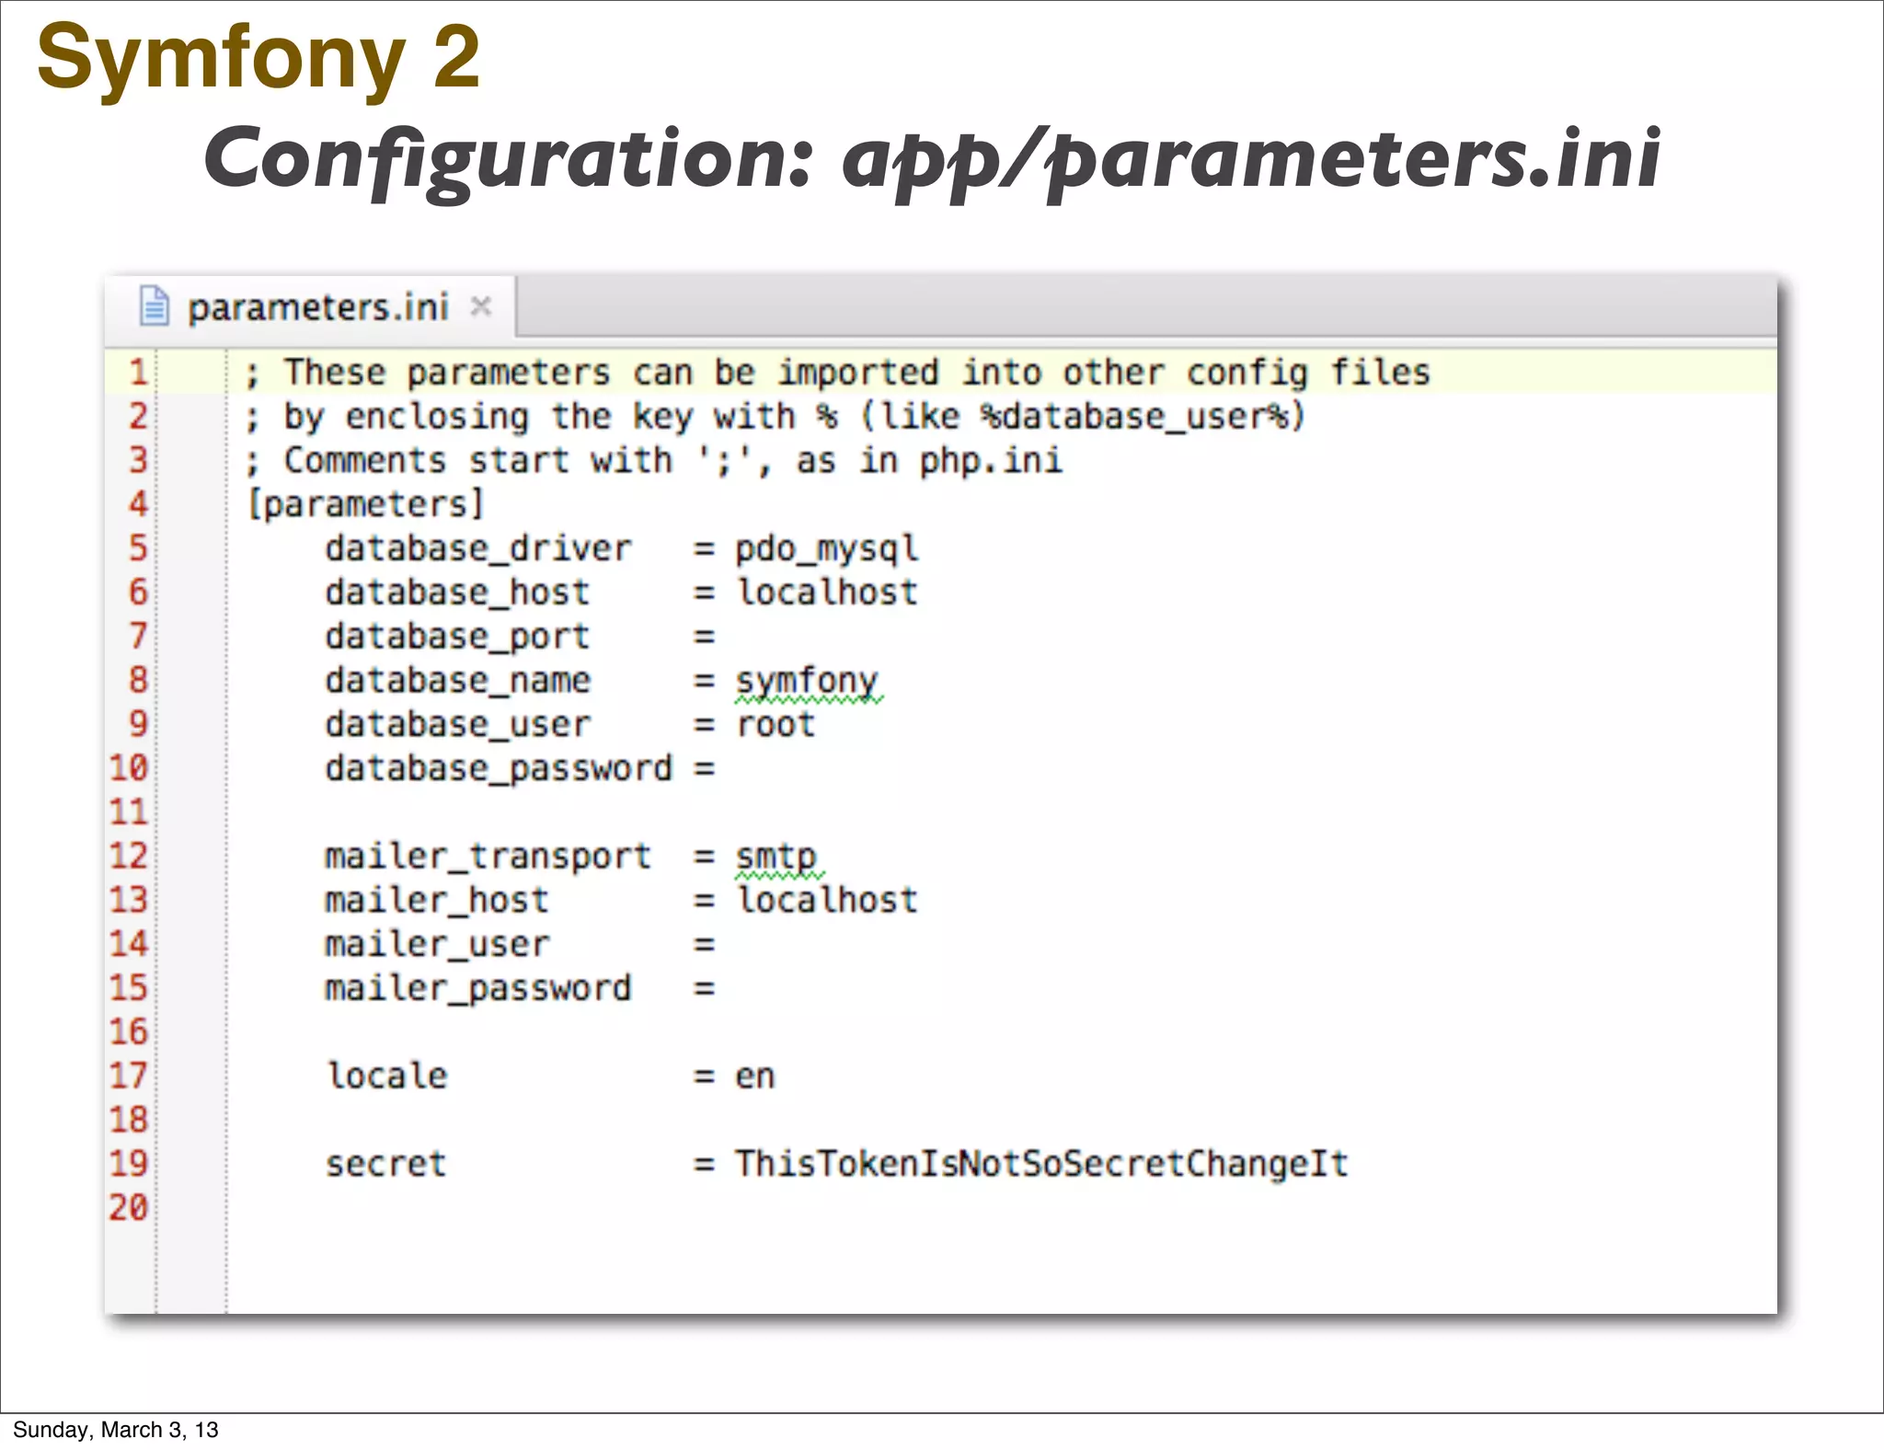Click the pdo_mysql value

pyautogui.click(x=826, y=549)
